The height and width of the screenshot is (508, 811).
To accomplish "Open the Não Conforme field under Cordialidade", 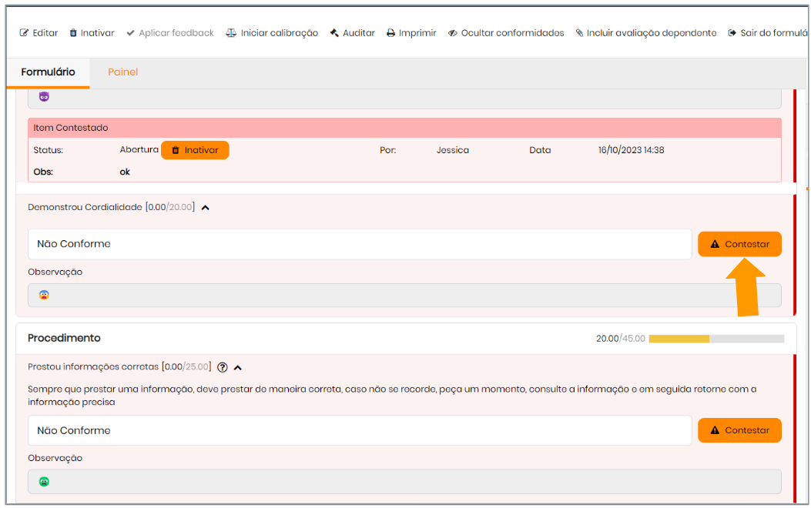I will click(x=359, y=244).
